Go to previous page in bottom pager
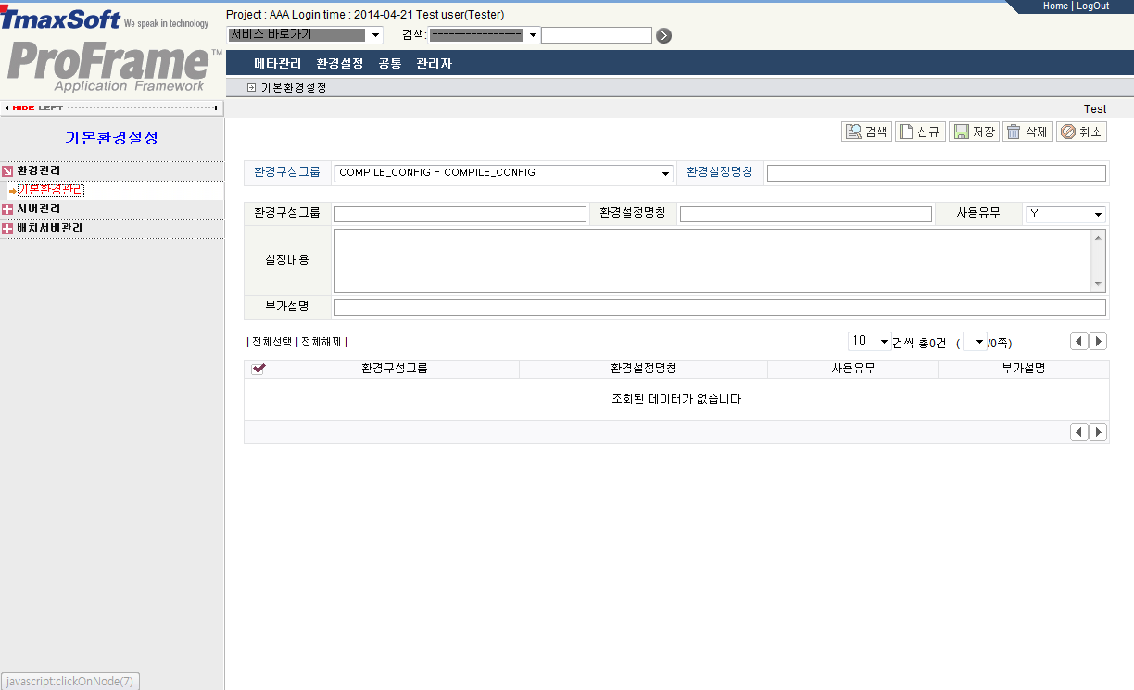This screenshot has width=1134, height=690. click(x=1079, y=433)
